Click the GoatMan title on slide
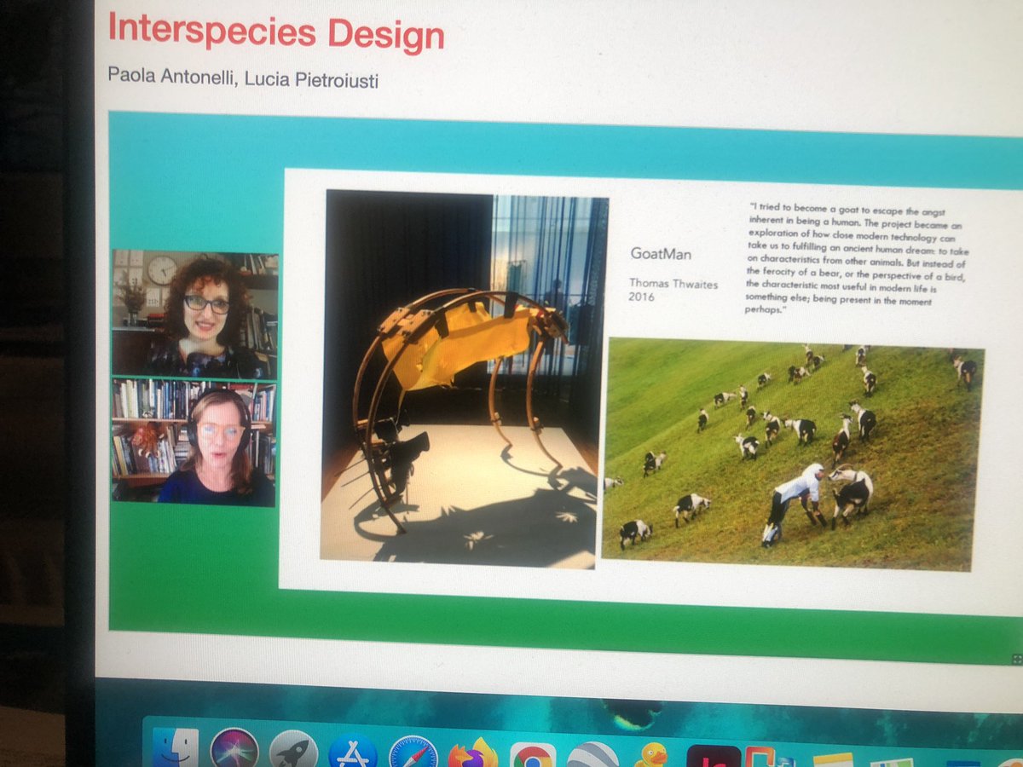The width and height of the screenshot is (1023, 767). pos(661,253)
